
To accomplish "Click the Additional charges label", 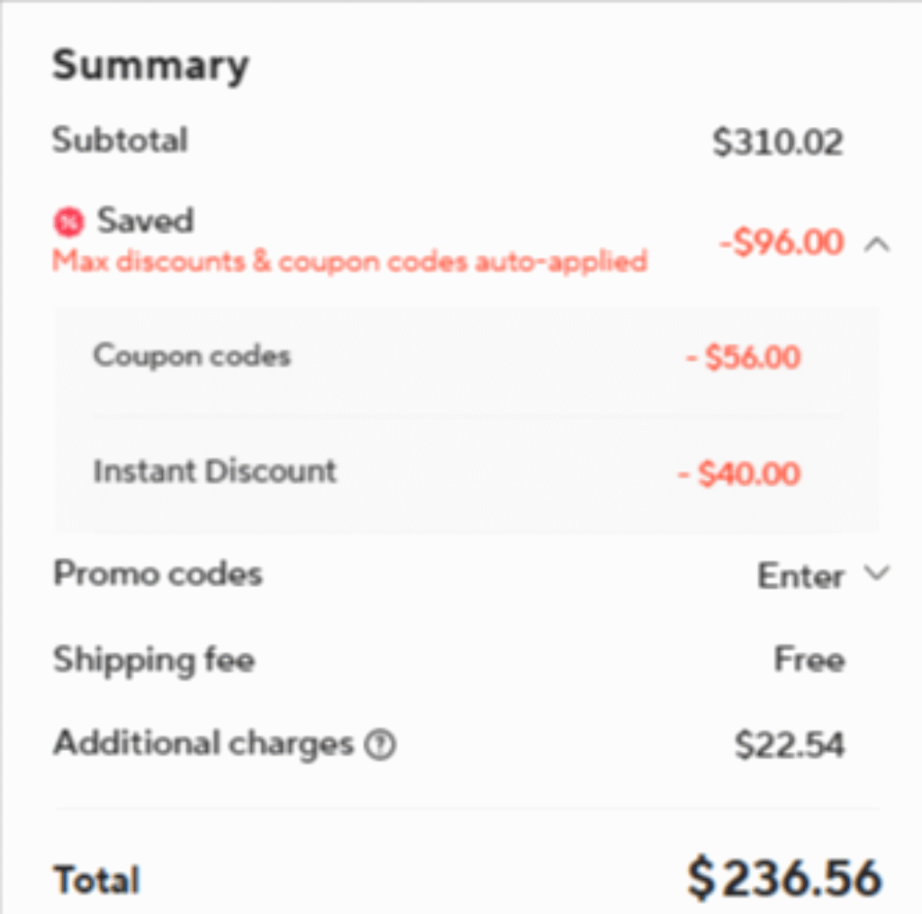I will pyautogui.click(x=203, y=744).
